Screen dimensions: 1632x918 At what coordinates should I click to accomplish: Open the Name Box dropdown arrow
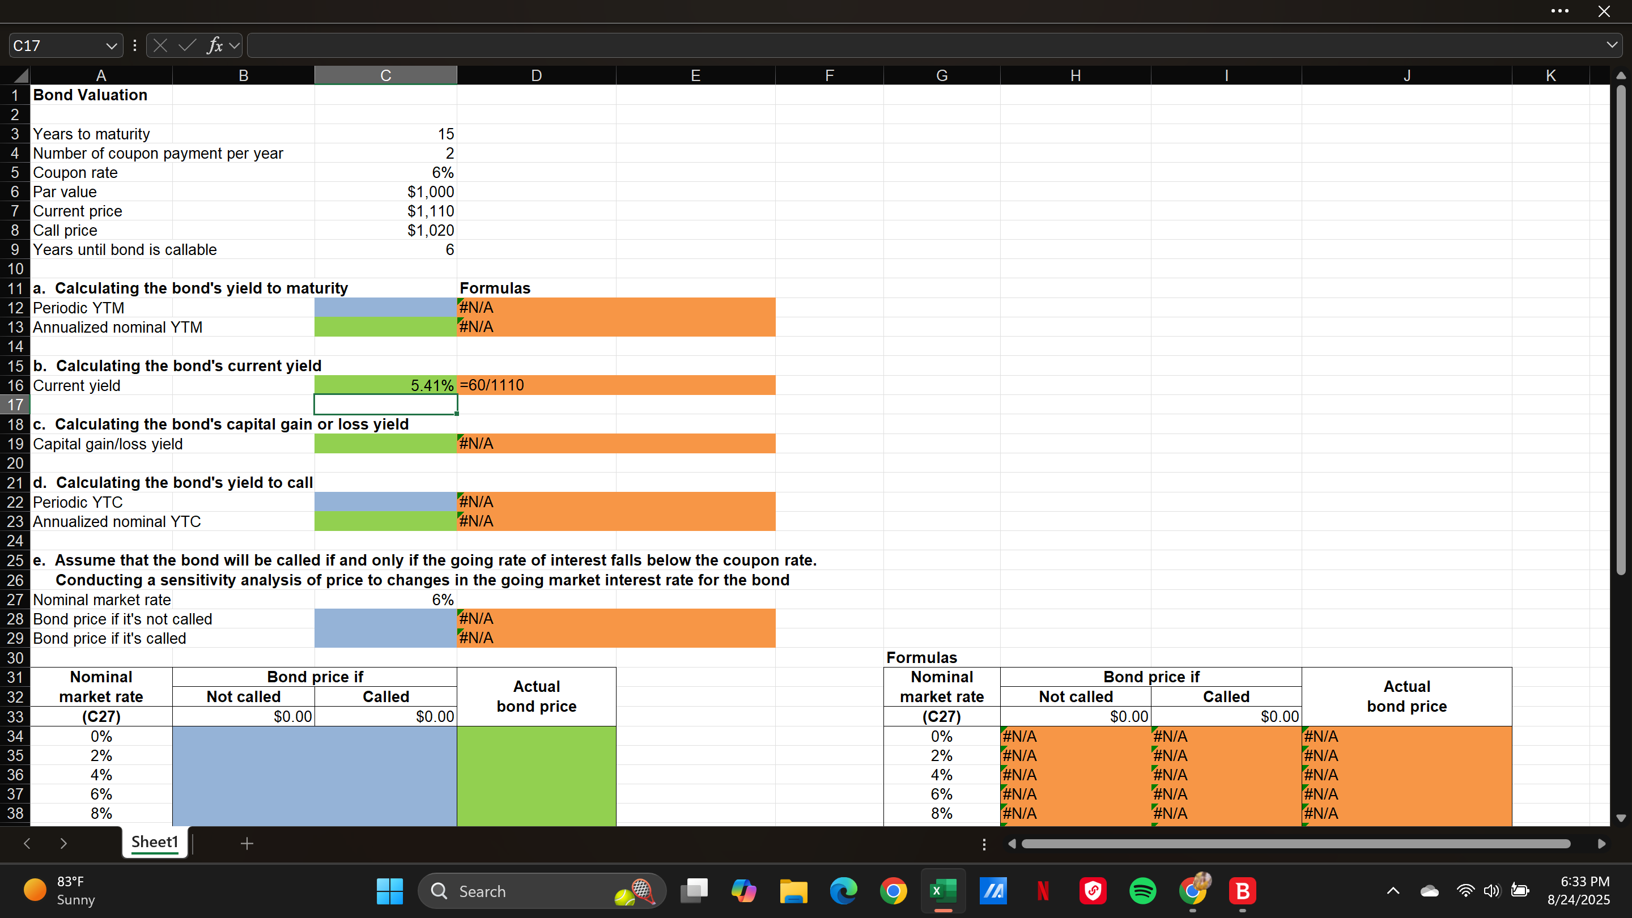[x=112, y=45]
